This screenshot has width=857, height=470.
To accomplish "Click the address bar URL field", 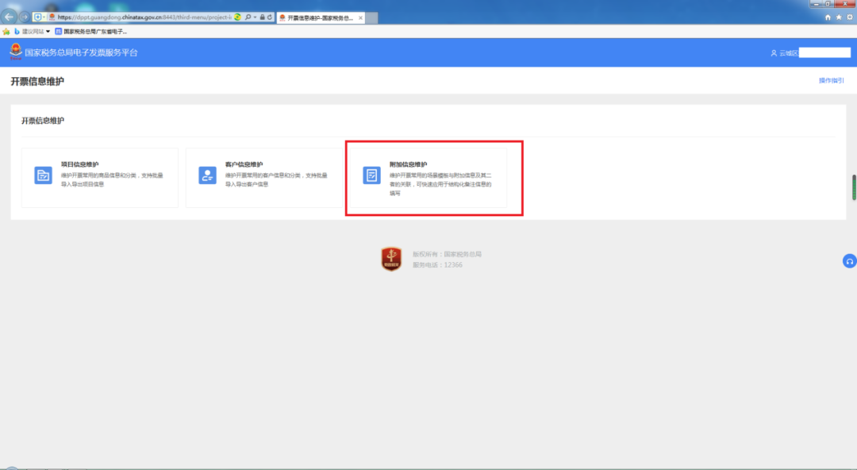I will click(144, 17).
